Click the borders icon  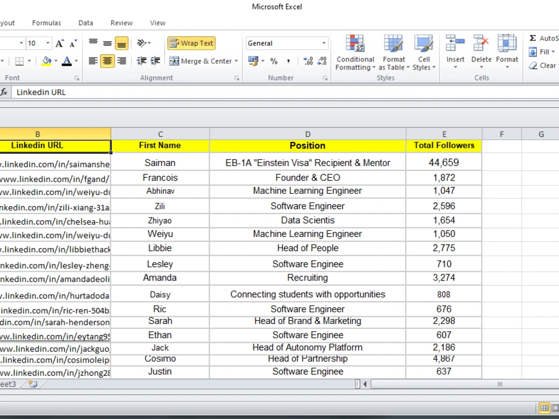click(x=20, y=61)
